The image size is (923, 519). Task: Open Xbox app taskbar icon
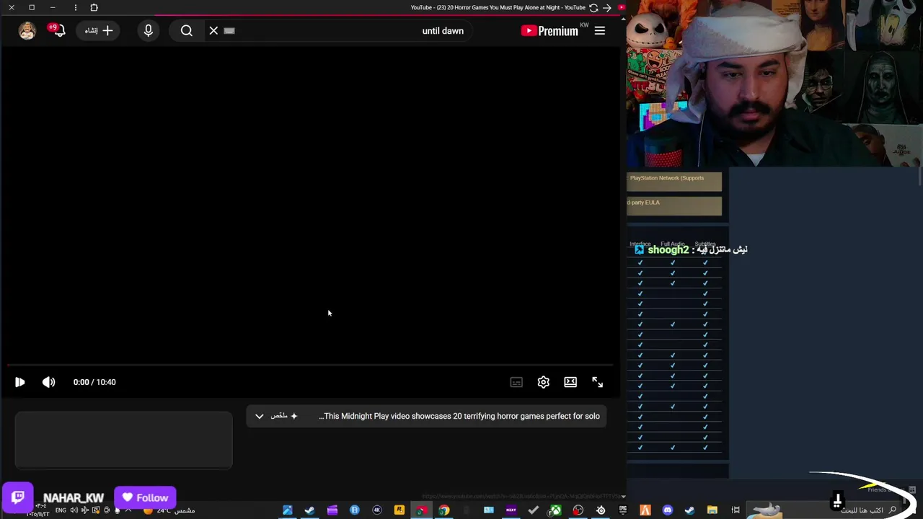point(556,510)
